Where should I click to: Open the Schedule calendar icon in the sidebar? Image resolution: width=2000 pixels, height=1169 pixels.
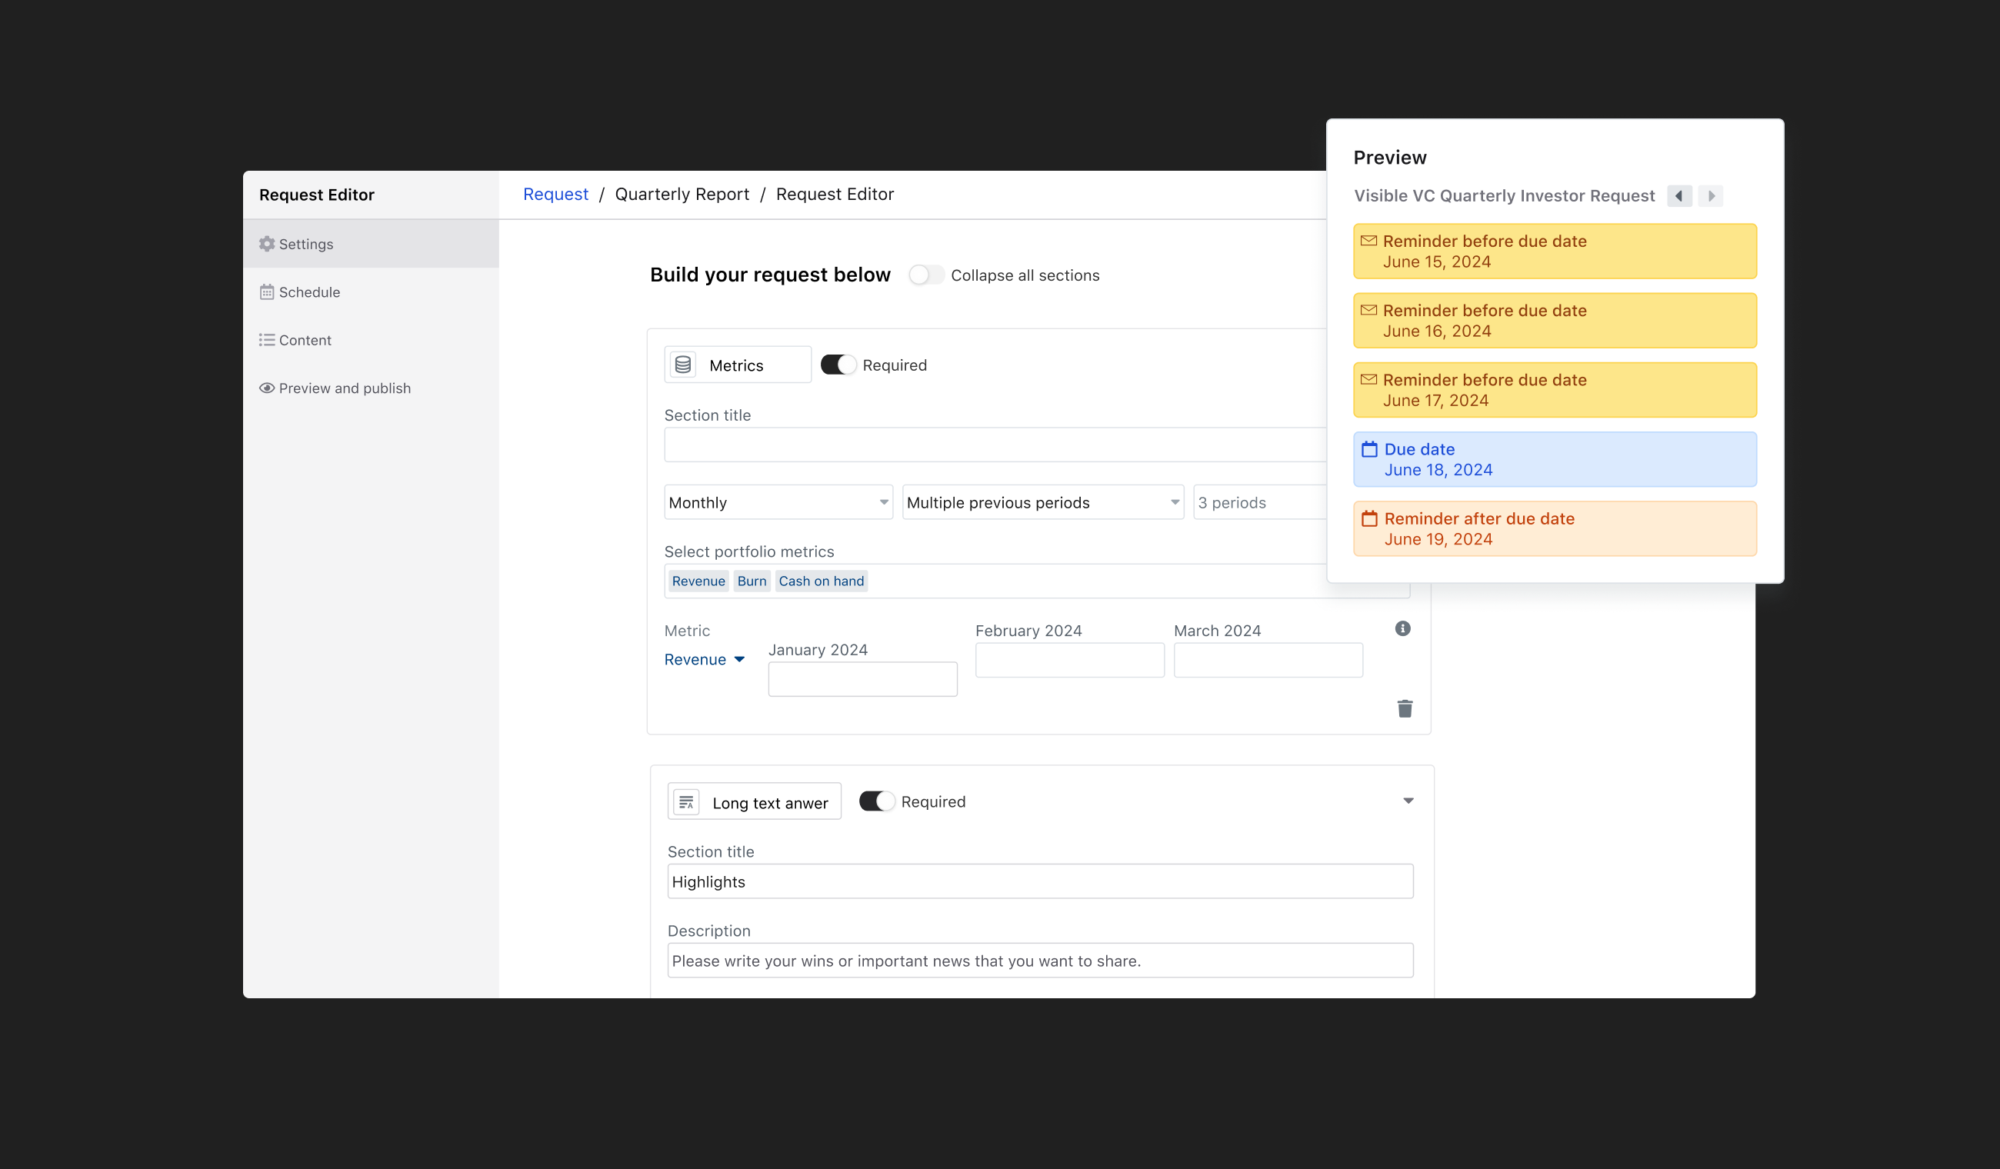pyautogui.click(x=268, y=292)
